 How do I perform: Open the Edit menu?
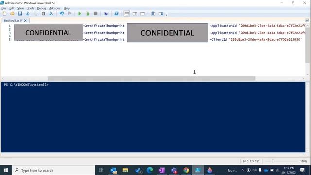12,8
